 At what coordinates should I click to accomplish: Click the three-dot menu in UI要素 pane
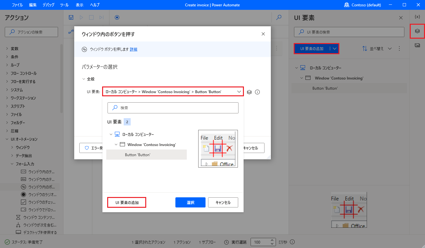pos(399,48)
